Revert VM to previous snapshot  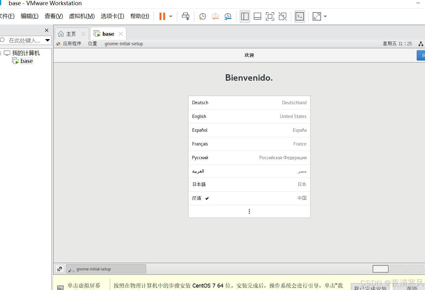[x=215, y=17]
